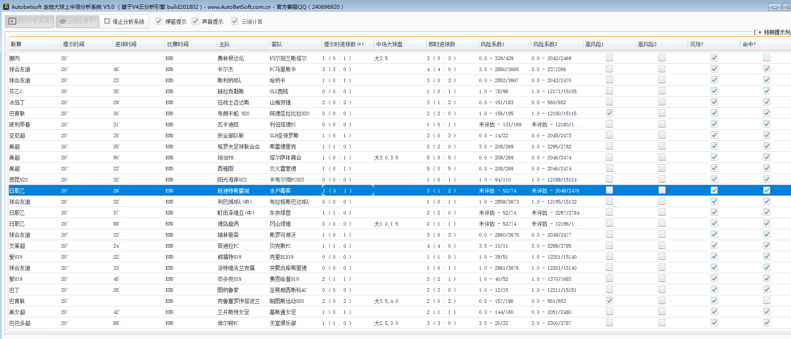
Task: Uncheck 高风险1 for the 布朗卡蛇 U20 row
Action: click(x=609, y=113)
